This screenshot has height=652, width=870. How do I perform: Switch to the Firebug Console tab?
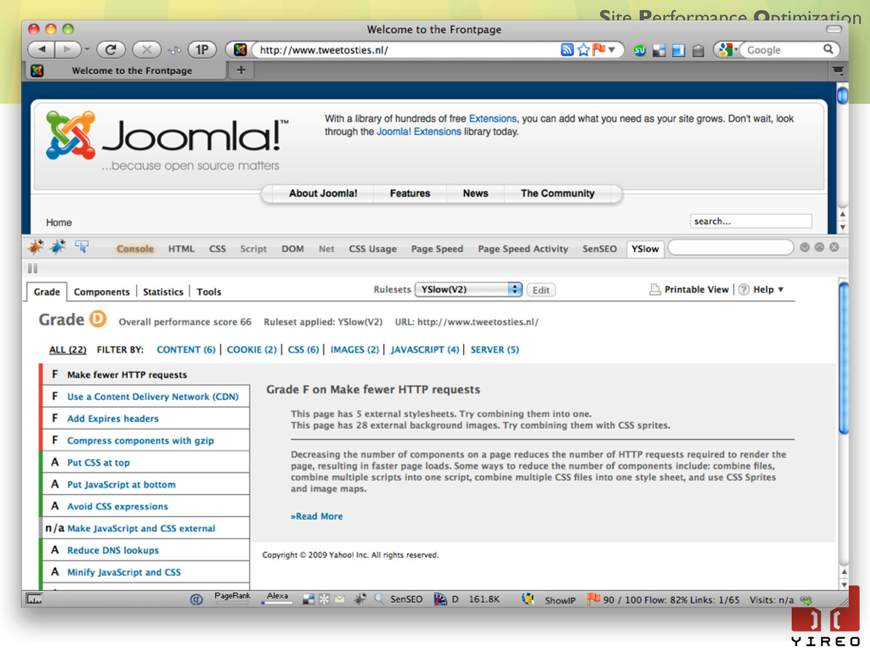(x=135, y=249)
